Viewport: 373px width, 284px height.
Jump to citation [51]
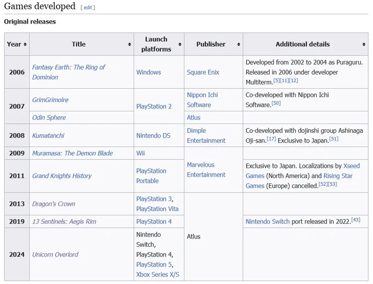(x=334, y=139)
